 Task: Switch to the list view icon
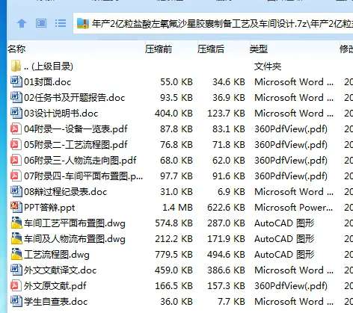pyautogui.click(x=61, y=23)
